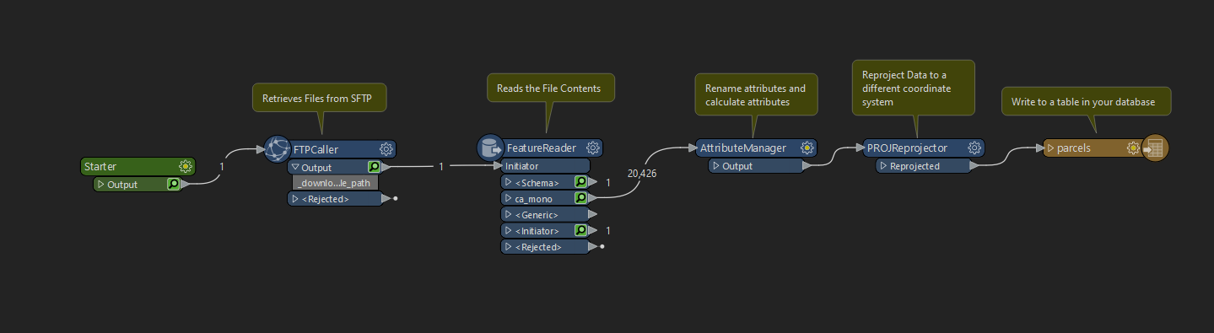Inspect the <Schema> port feature cache
1214x333 pixels.
(x=580, y=182)
